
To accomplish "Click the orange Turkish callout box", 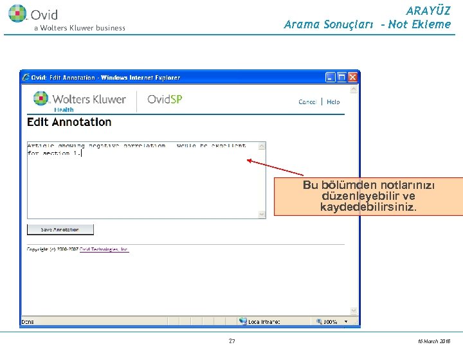I will (x=368, y=196).
